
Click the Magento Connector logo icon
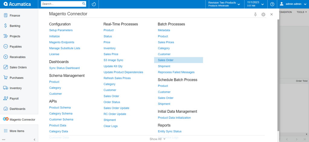coord(6,119)
